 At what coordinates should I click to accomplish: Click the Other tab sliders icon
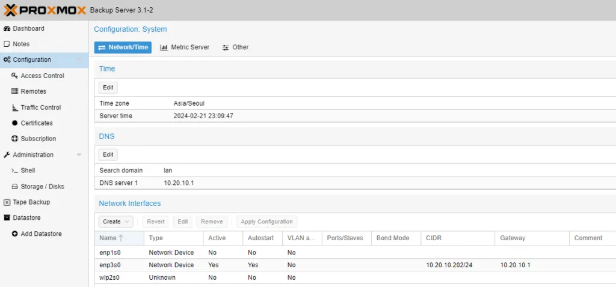225,47
